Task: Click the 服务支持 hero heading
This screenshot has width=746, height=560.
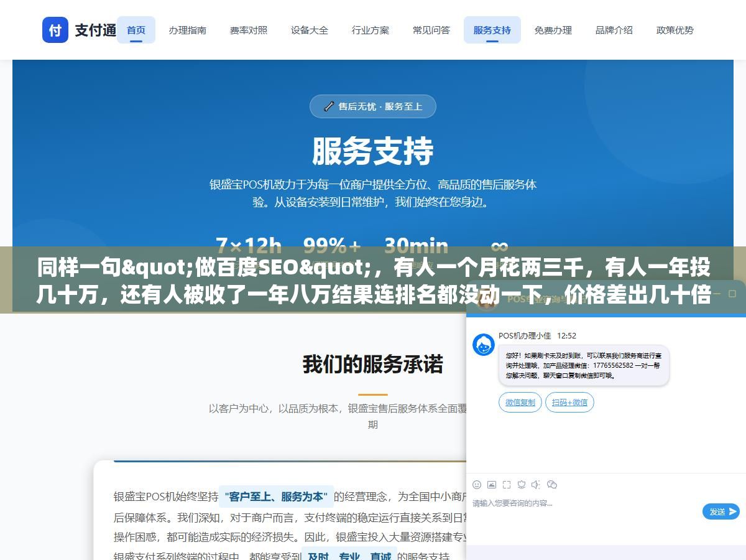Action: (373, 151)
